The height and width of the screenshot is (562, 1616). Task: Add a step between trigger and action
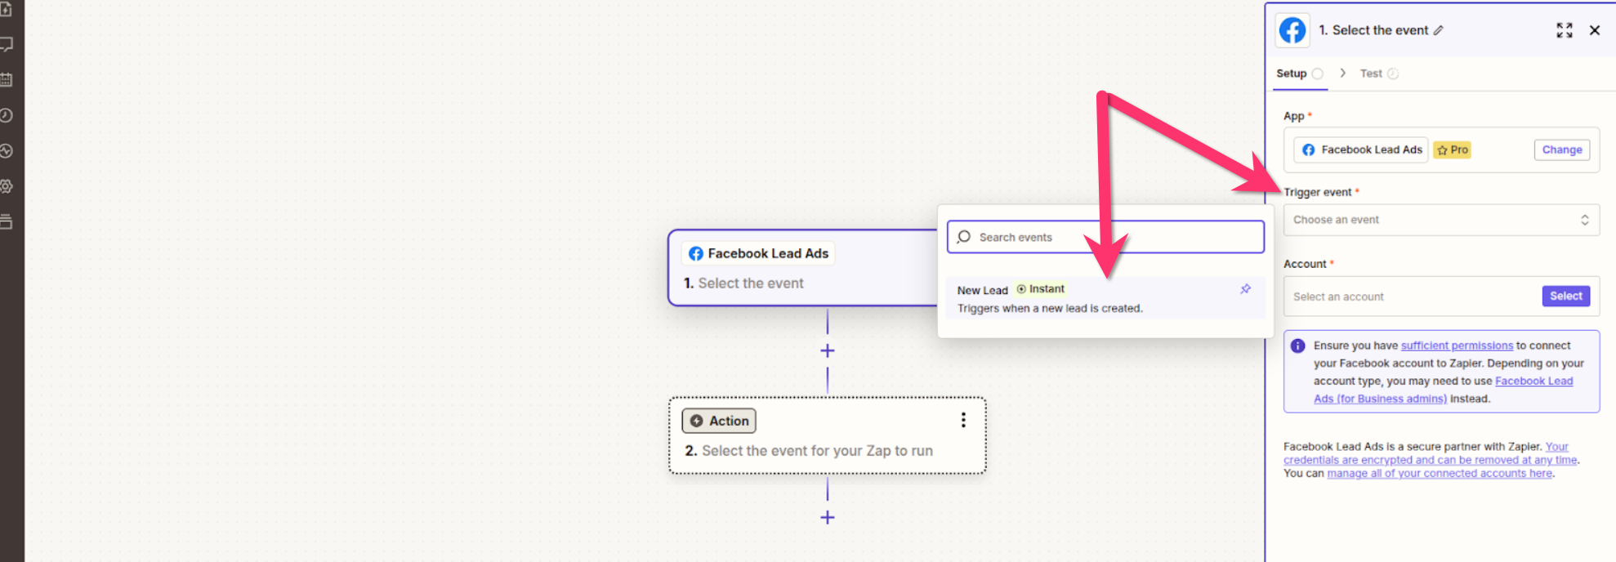[x=827, y=350]
